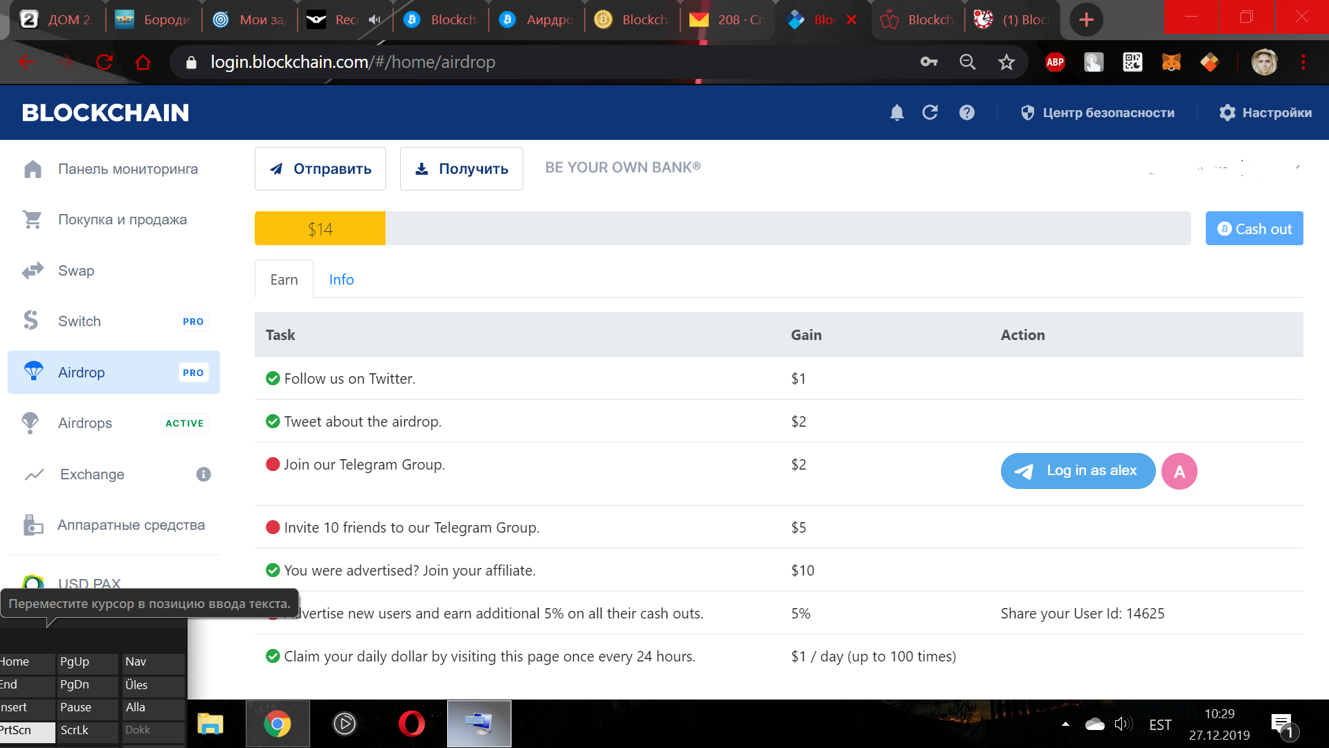Open Настройки settings
Viewport: 1329px width, 748px height.
click(1265, 113)
